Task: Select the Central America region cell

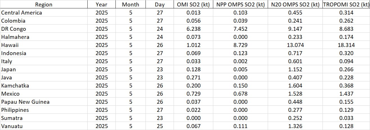Action: (22, 13)
